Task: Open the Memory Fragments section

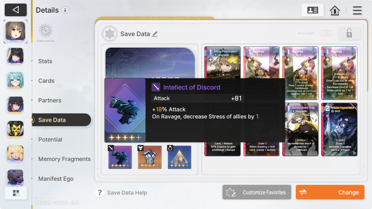Action: click(x=64, y=159)
